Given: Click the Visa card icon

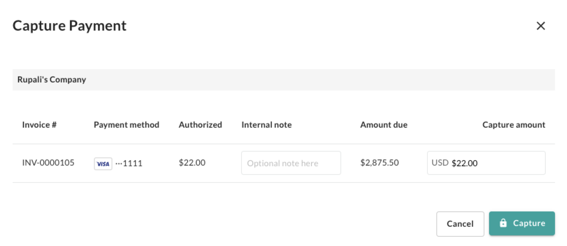Looking at the screenshot, I should [103, 164].
